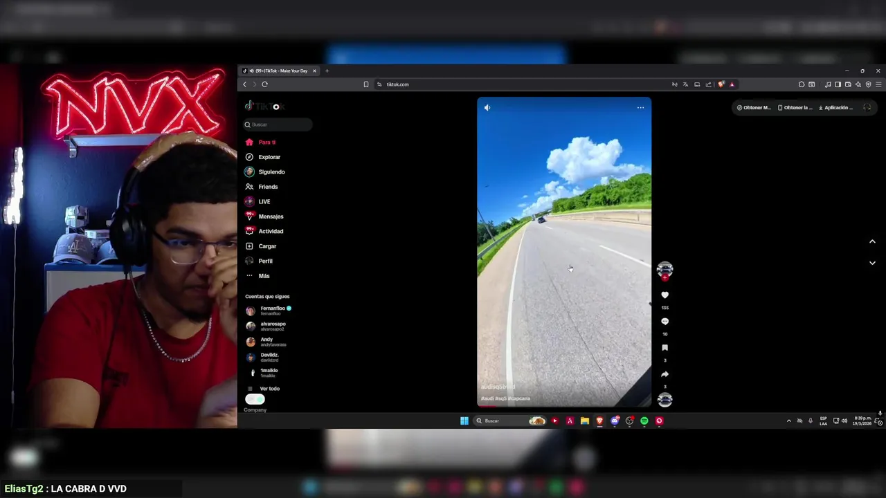The image size is (886, 498).
Task: Close the TikTok browser tab
Action: point(314,71)
